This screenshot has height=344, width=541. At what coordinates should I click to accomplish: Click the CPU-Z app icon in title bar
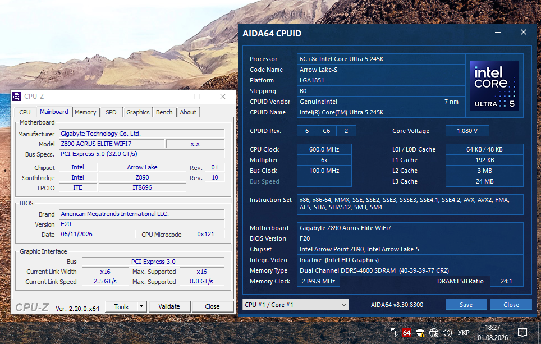17,97
